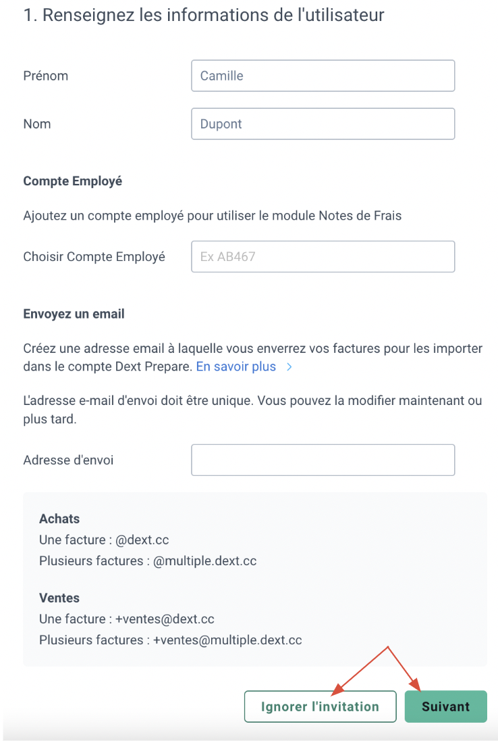Screen dimensions: 498x741
Task: Select the Choisir Compte Employé field
Action: 323,257
